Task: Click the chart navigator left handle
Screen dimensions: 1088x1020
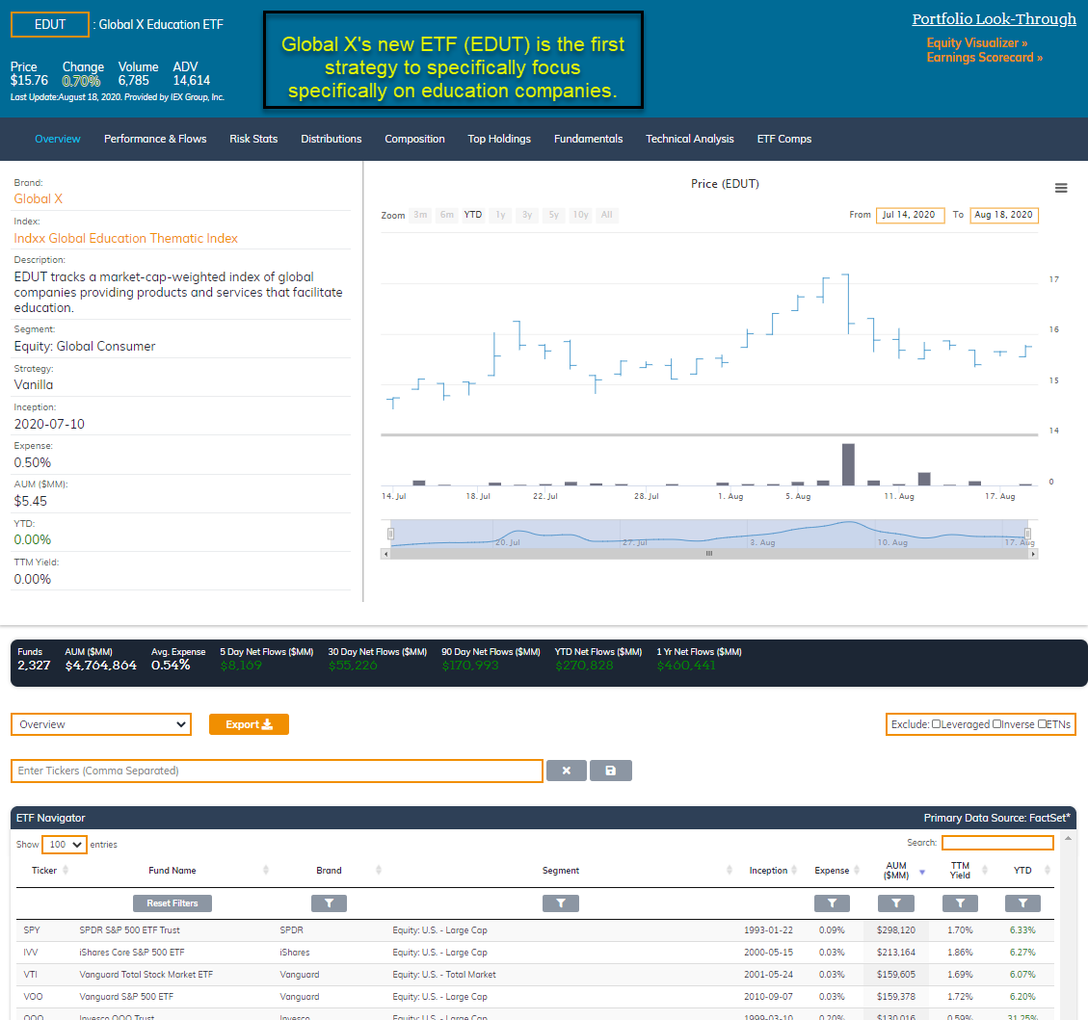Action: pos(390,534)
